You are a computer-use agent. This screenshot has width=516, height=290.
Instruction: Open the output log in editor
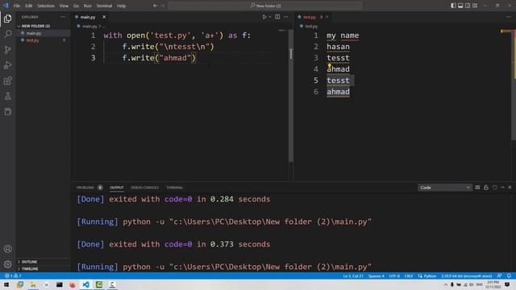point(494,188)
